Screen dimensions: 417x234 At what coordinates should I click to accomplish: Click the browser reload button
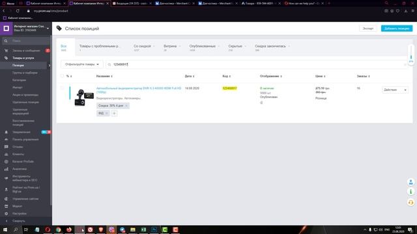tap(18, 11)
